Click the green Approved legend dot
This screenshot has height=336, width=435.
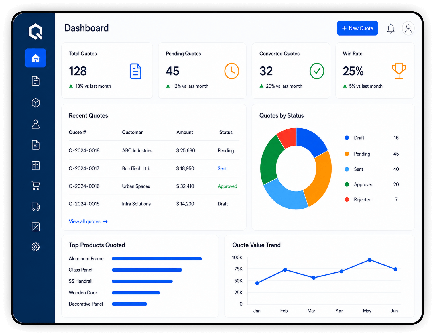click(x=347, y=184)
